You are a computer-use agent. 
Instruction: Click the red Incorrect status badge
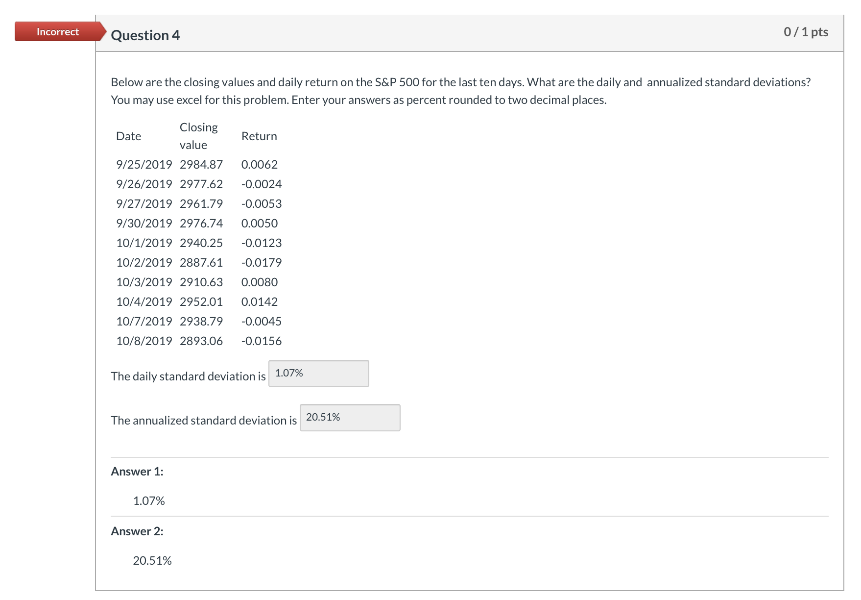point(57,31)
